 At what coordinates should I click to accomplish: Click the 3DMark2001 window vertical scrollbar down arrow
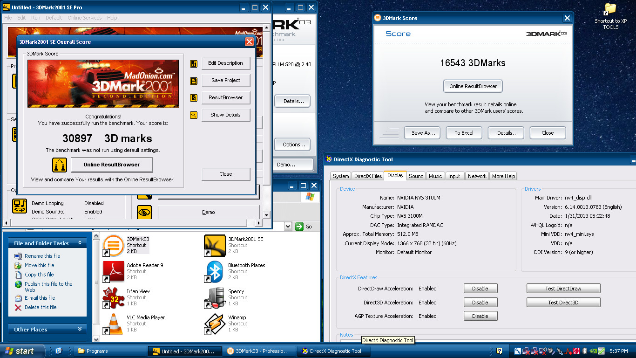(267, 215)
